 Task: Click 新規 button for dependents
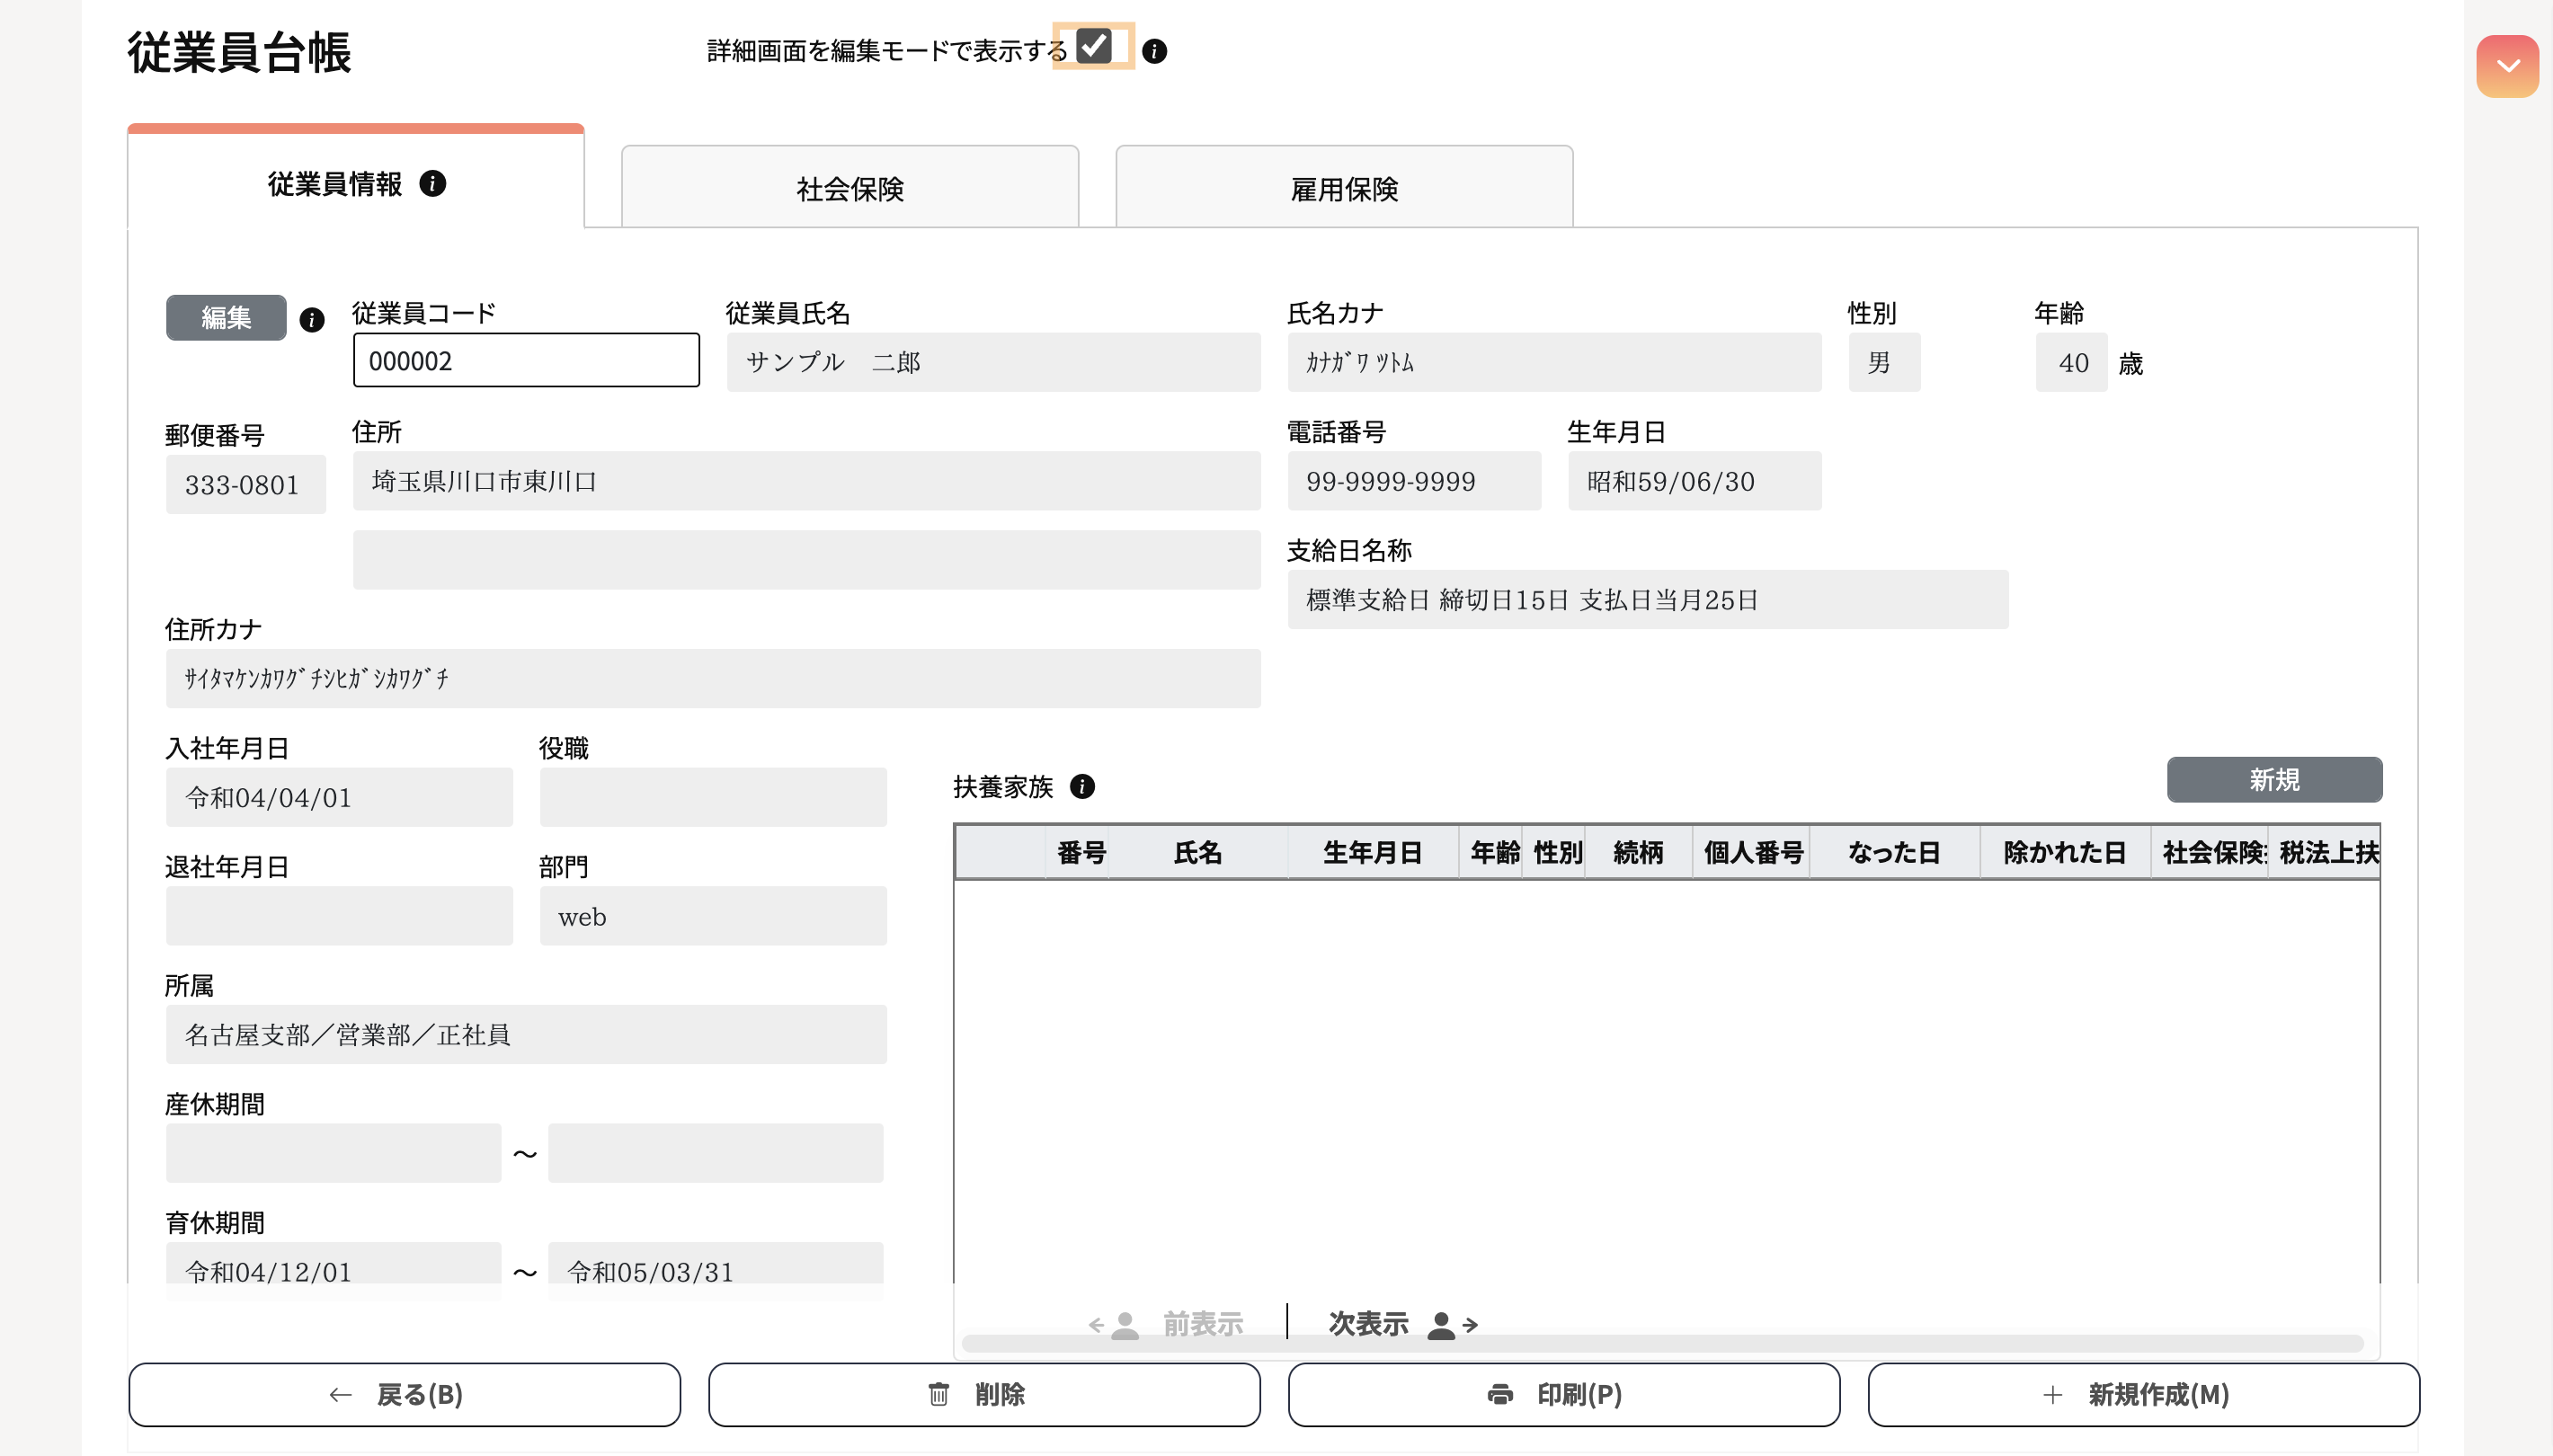click(2274, 780)
